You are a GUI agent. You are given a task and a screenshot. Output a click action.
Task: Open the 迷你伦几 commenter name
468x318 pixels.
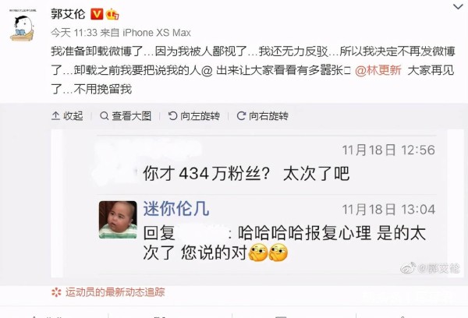point(175,208)
